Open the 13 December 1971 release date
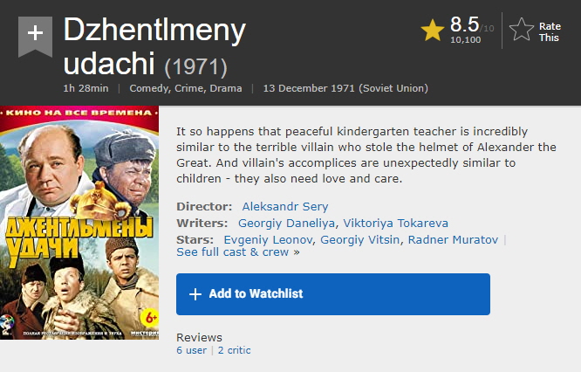581x372 pixels. (x=345, y=88)
